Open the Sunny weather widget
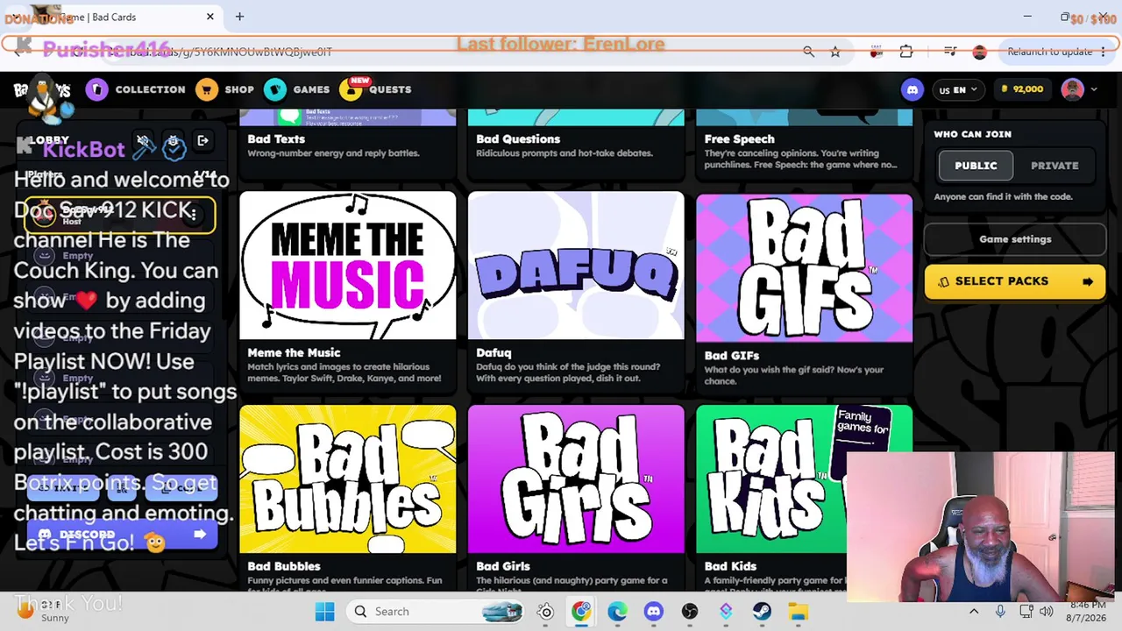Screen dimensions: 1122x631 (44, 612)
